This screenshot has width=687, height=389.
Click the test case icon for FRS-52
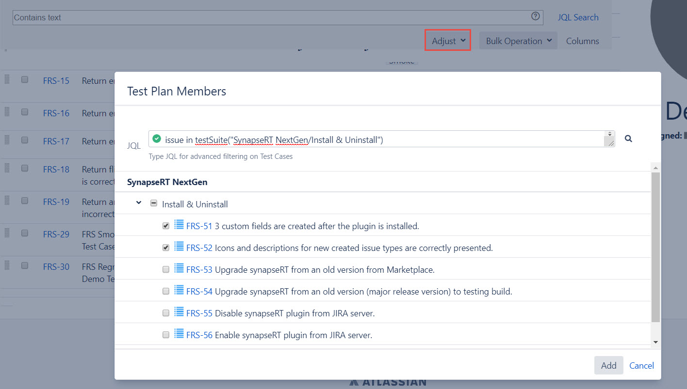pos(179,246)
